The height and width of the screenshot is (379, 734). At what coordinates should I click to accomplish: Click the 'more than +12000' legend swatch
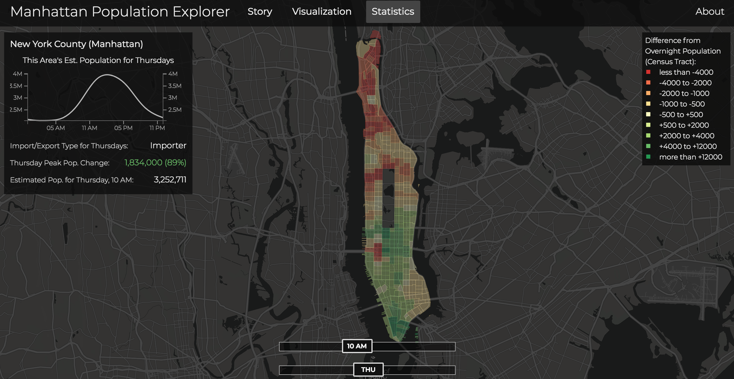648,157
